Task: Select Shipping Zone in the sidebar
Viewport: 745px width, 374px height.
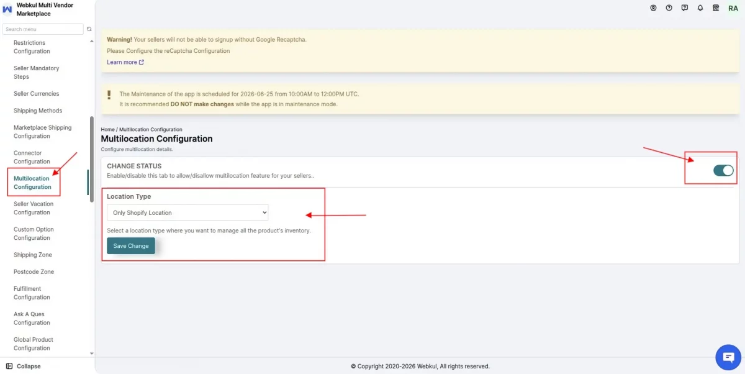Action: (x=33, y=255)
